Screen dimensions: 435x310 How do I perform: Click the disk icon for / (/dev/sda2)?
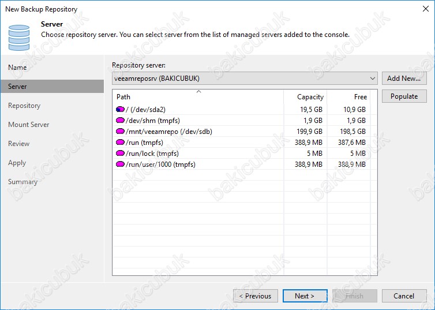120,109
